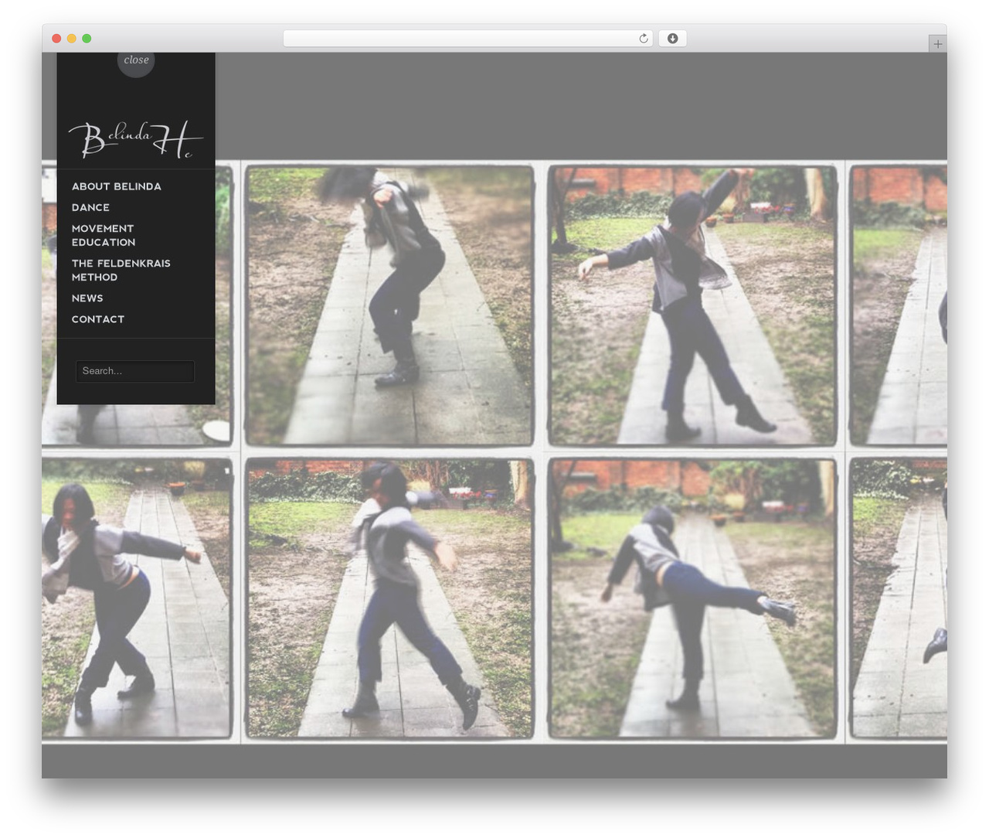Open the Movement Education section

pyautogui.click(x=104, y=235)
